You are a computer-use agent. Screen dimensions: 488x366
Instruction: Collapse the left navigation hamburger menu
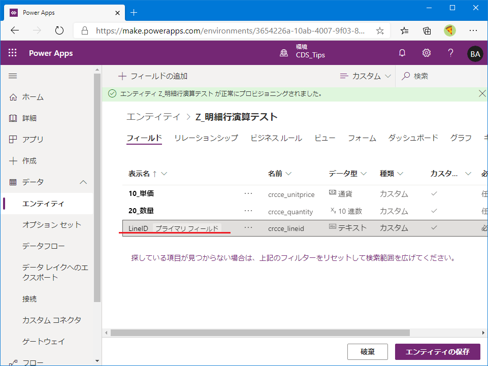[13, 76]
